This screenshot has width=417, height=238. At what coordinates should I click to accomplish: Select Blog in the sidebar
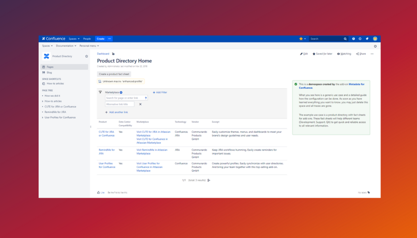click(x=49, y=72)
